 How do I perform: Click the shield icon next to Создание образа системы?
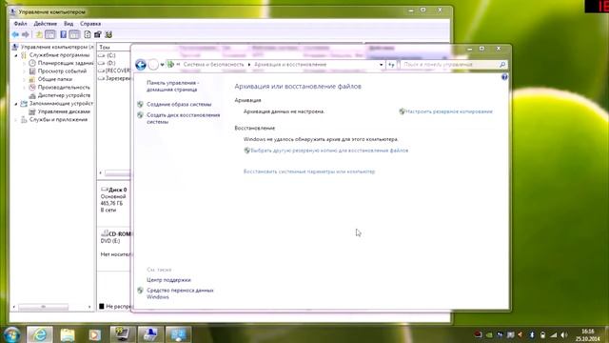[140, 104]
